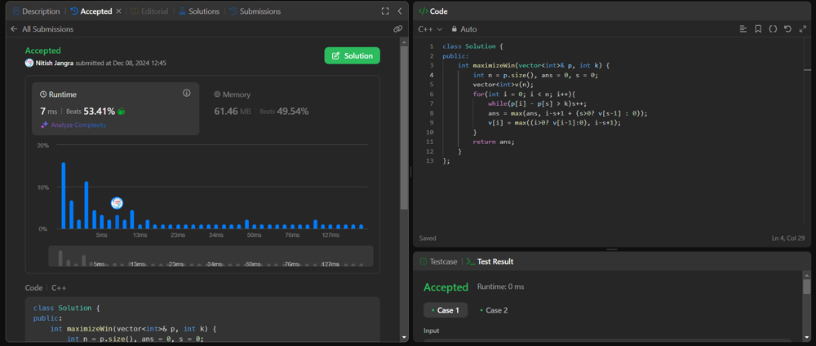
Task: Click the green Solution button
Action: pos(353,55)
